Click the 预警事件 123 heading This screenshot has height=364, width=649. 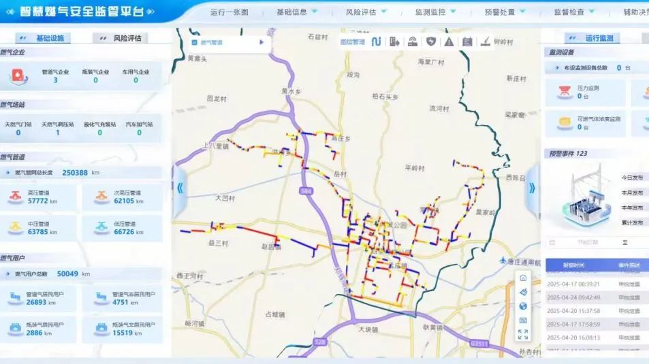coord(568,154)
